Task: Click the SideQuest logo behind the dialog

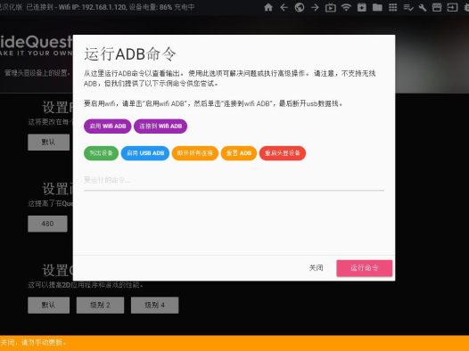Action: 36,45
